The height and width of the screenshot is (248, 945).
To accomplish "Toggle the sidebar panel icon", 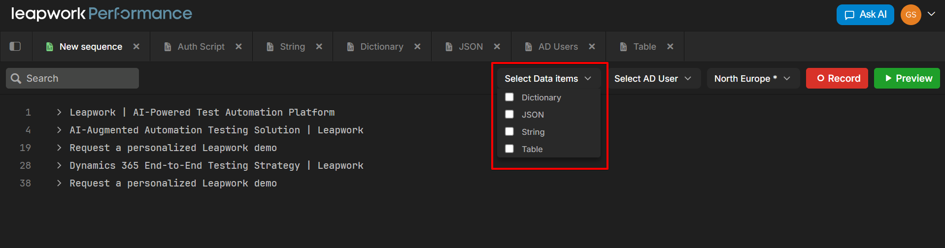I will click(15, 46).
